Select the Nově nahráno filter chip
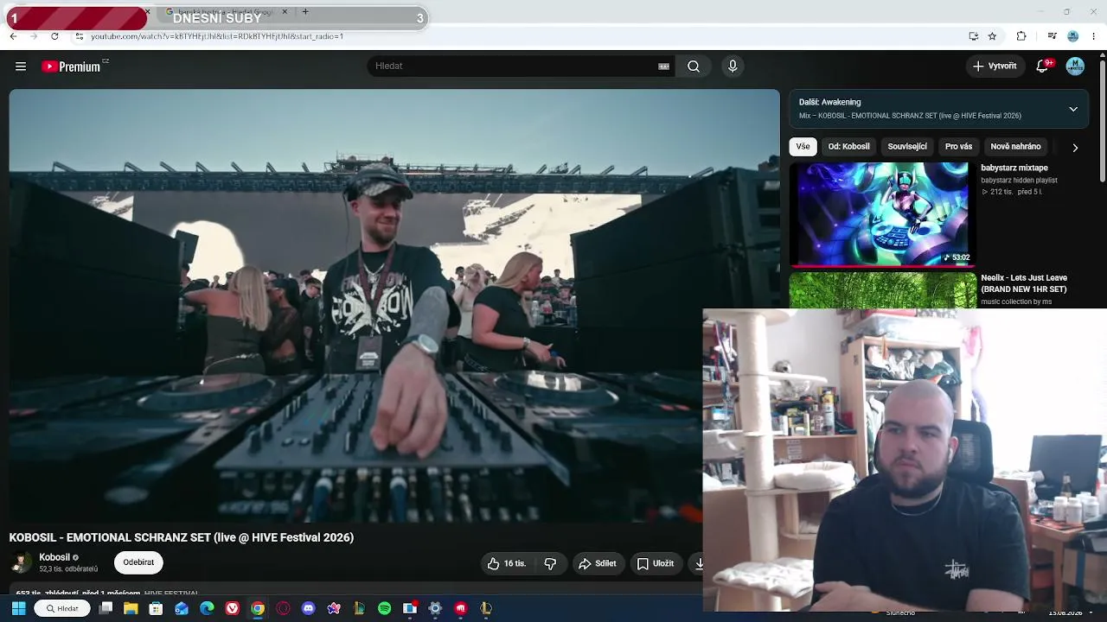The width and height of the screenshot is (1107, 622). click(1015, 147)
